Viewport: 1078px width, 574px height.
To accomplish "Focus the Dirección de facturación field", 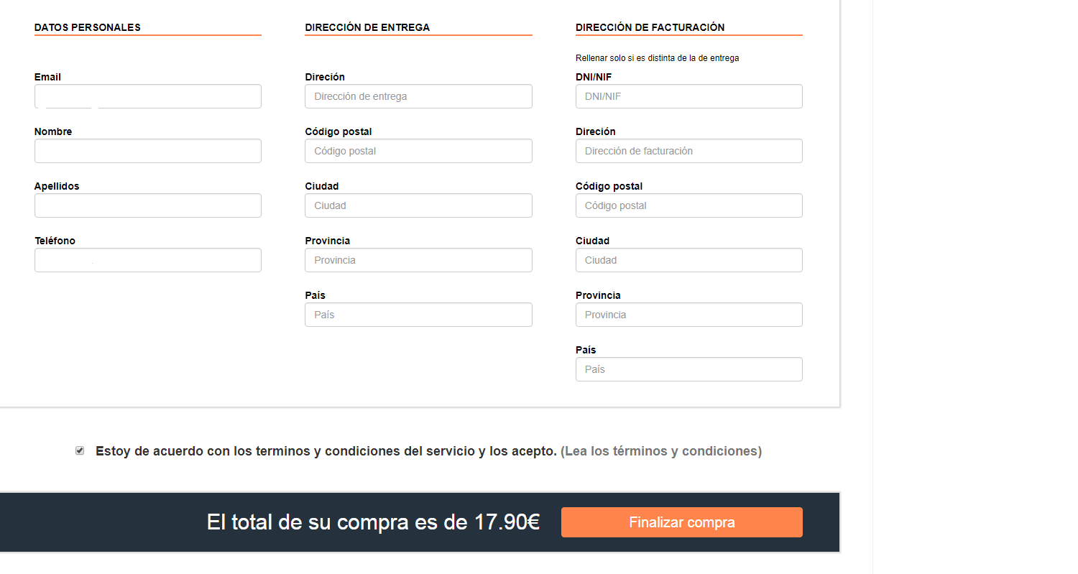I will coord(689,151).
